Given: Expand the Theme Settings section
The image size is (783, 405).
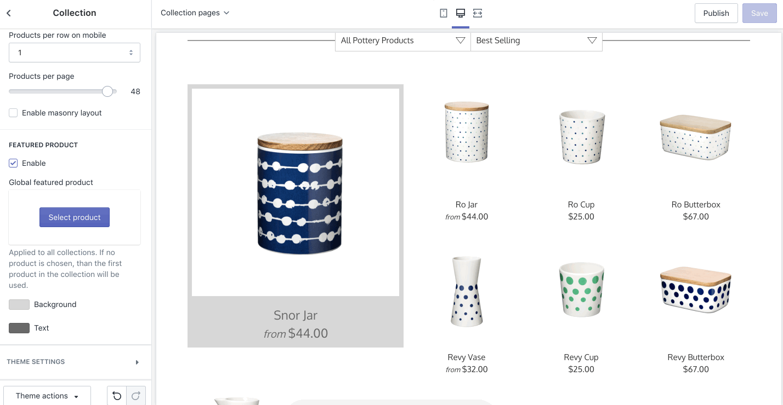Looking at the screenshot, I should (x=76, y=362).
